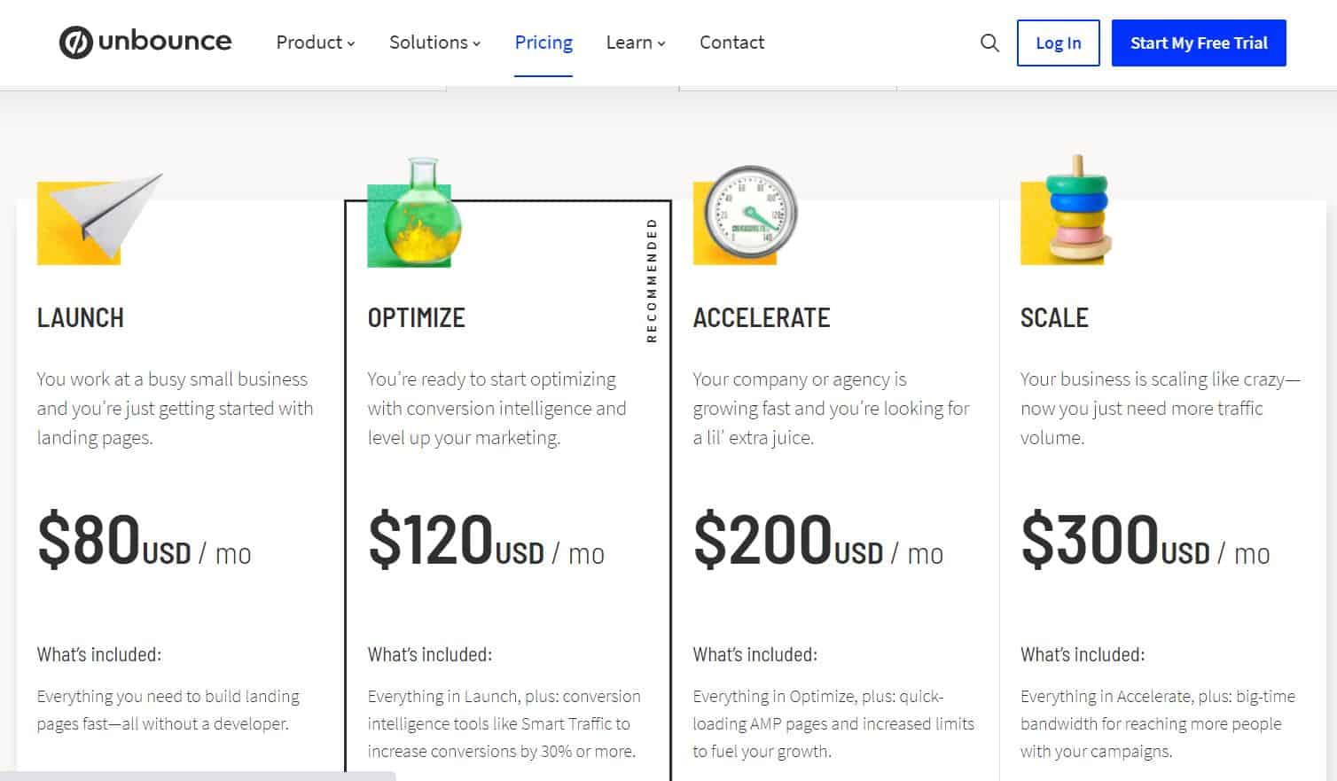The height and width of the screenshot is (781, 1337).
Task: Click the paper airplane Launch plan icon
Action: coord(98,215)
